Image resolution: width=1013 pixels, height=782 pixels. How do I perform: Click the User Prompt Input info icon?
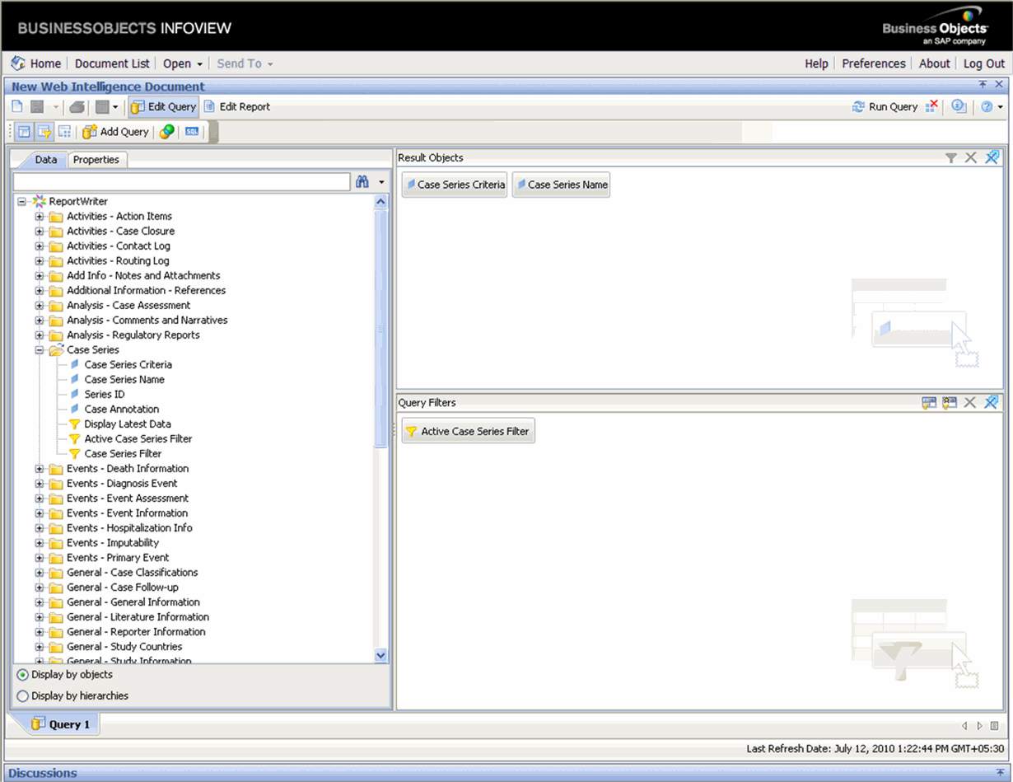[x=959, y=106]
